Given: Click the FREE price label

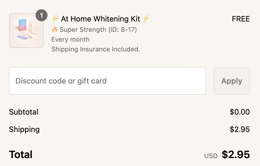Looking at the screenshot, I should click(x=241, y=19).
